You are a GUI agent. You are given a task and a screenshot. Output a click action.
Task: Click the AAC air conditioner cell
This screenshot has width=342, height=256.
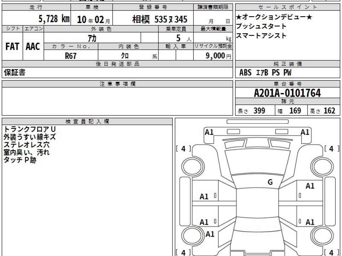(x=33, y=47)
